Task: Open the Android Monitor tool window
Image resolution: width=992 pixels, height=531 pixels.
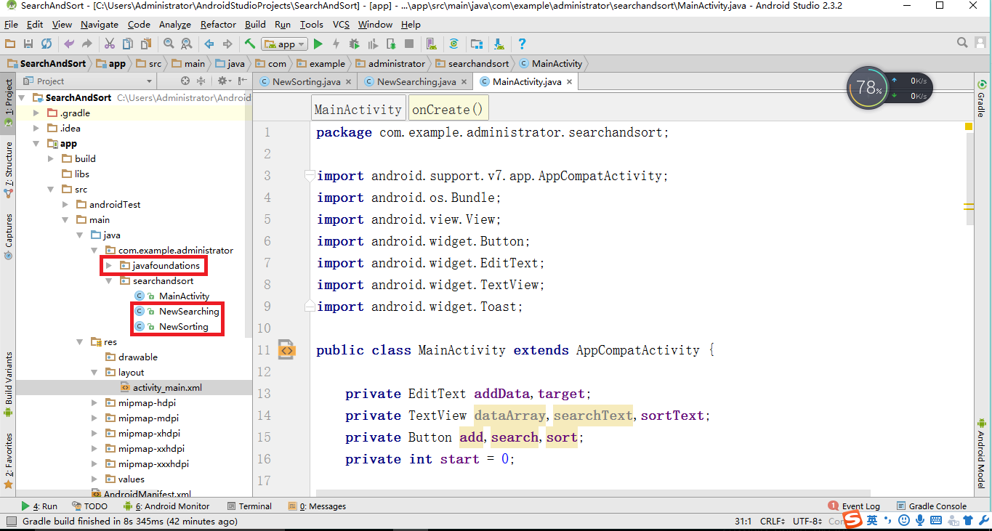Action: click(166, 506)
